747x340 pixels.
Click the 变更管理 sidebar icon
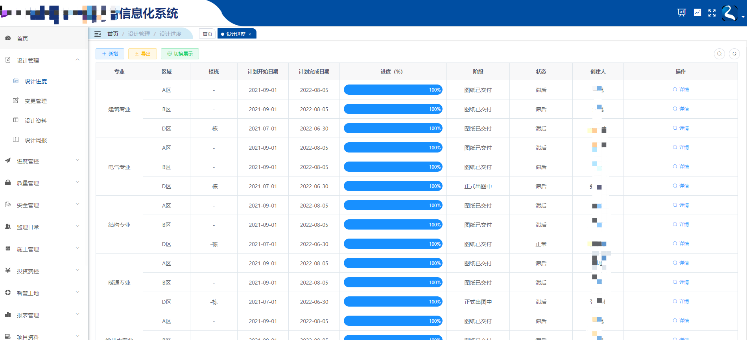[16, 101]
